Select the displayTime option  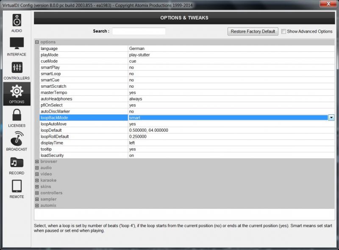click(187, 143)
